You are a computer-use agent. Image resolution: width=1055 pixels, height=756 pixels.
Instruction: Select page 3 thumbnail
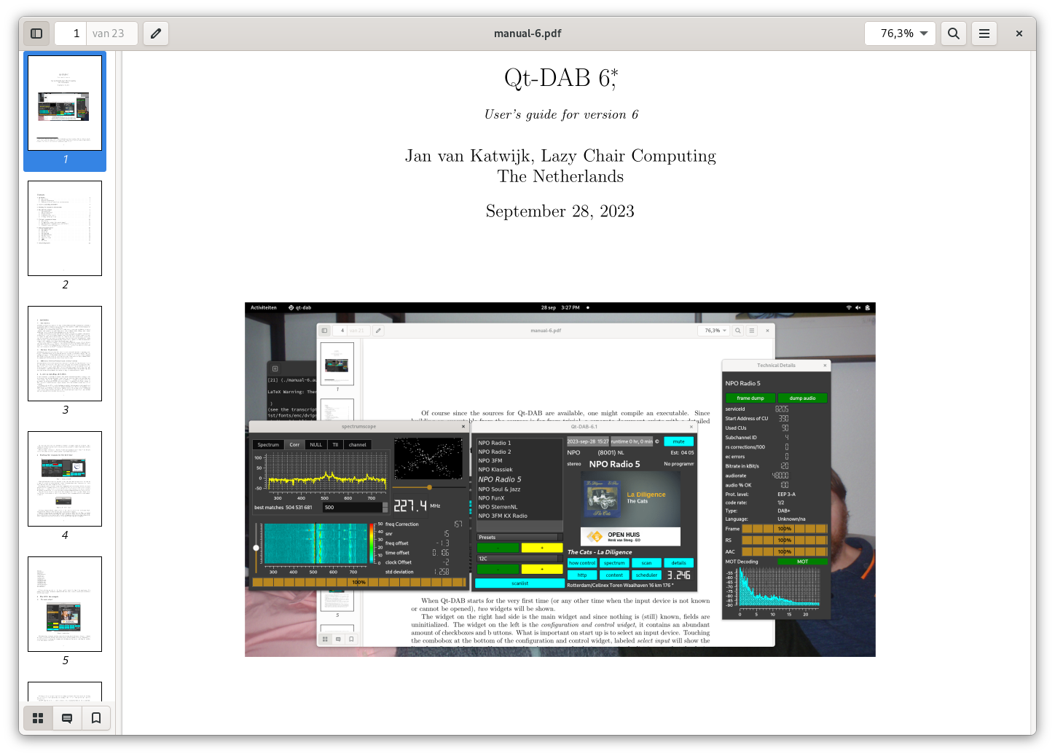65,354
